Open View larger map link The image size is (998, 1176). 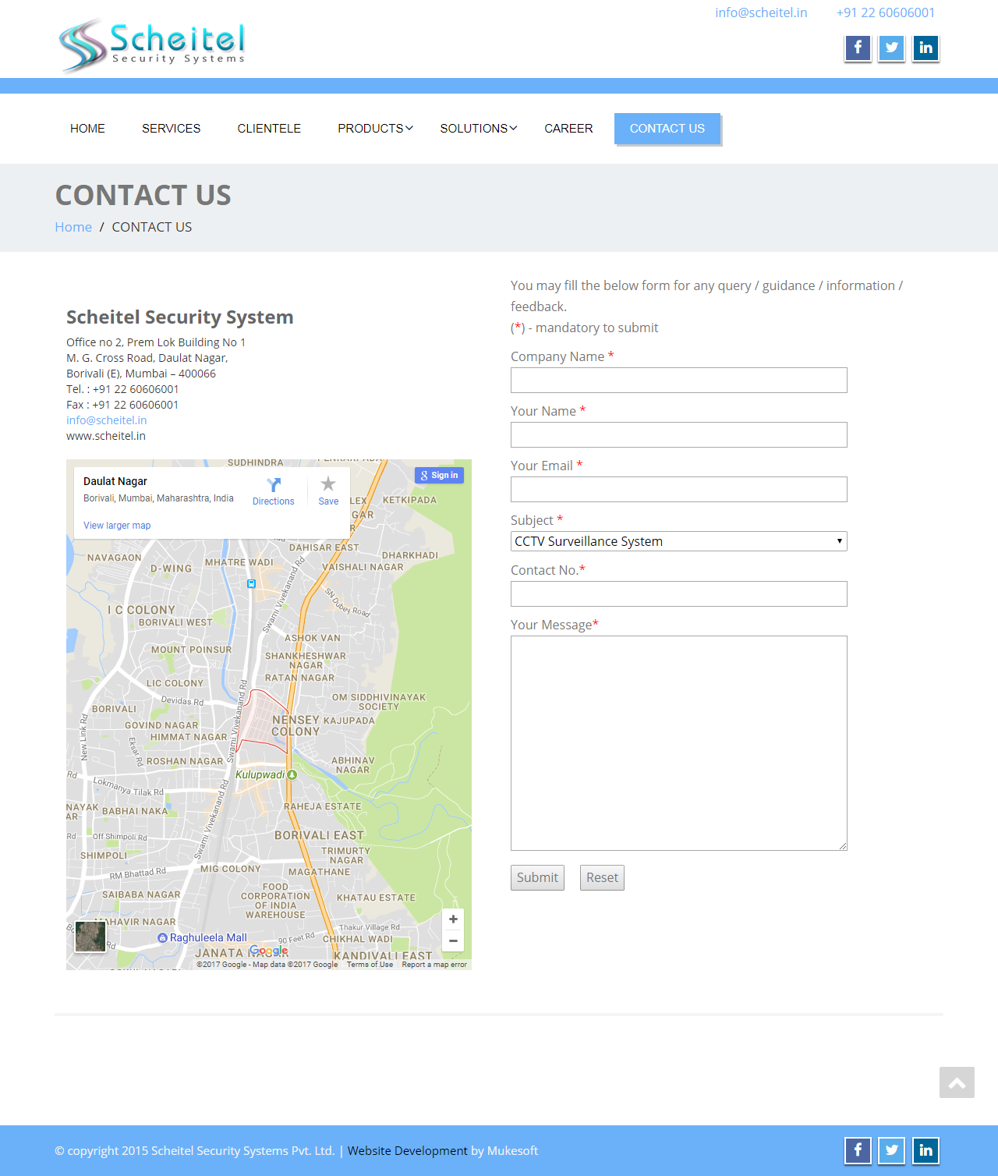pyautogui.click(x=117, y=526)
